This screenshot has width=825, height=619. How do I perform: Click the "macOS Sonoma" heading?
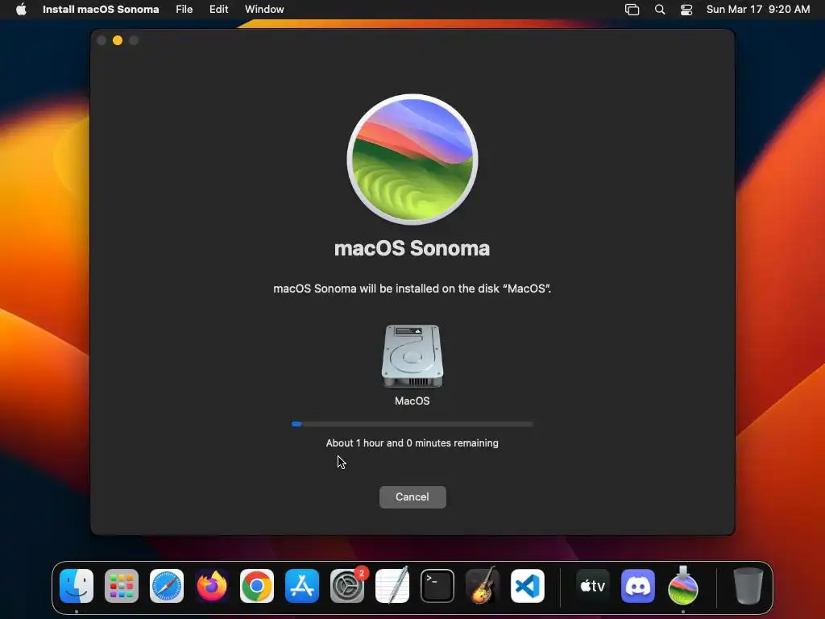412,248
